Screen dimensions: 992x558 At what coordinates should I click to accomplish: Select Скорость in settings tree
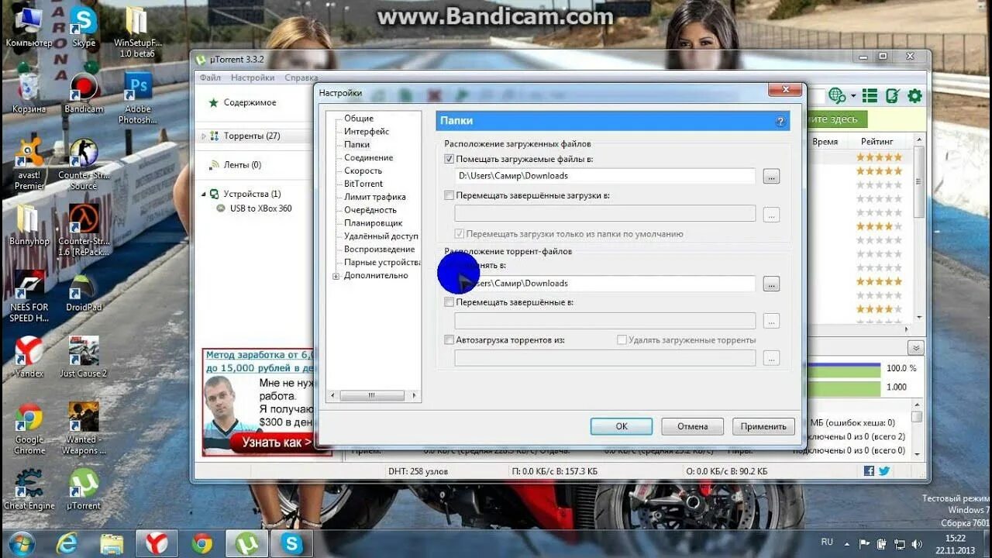(363, 170)
